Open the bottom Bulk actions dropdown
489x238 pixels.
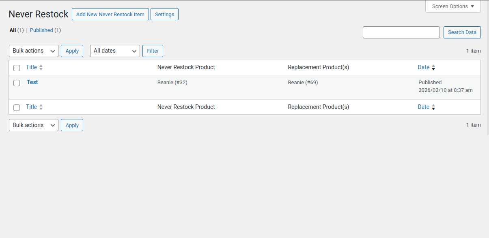click(x=34, y=125)
